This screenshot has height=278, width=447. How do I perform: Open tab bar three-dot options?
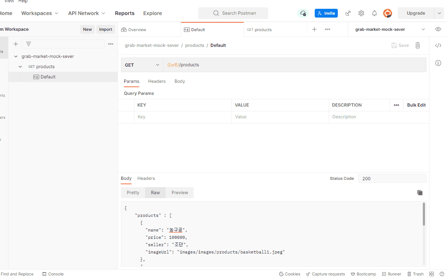(328, 29)
